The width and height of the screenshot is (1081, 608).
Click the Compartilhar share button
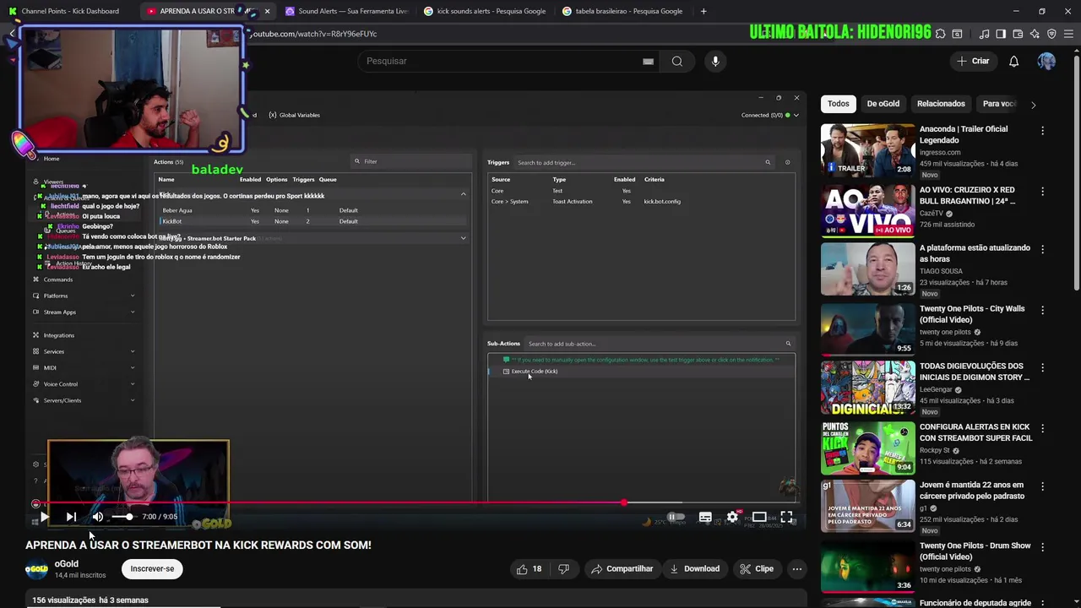(622, 569)
